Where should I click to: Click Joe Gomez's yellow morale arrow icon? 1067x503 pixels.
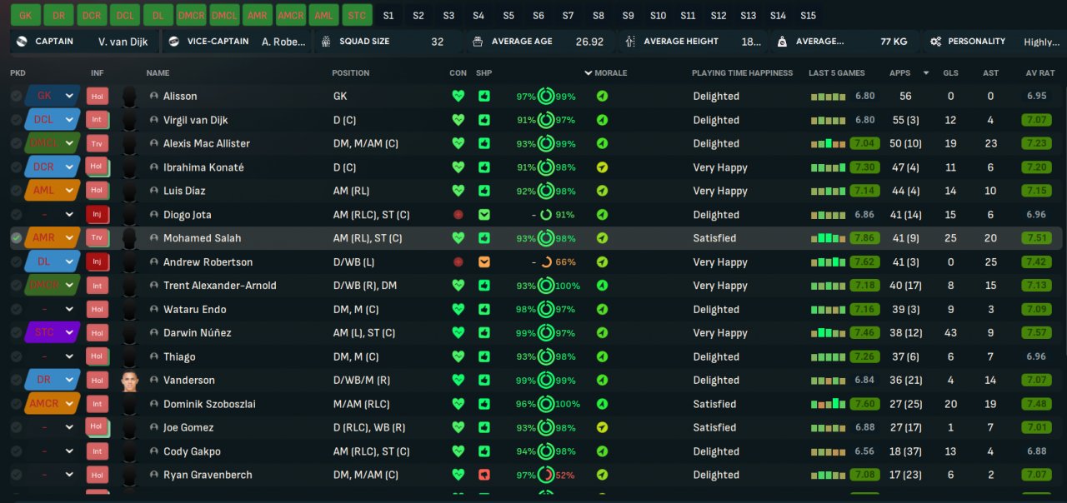coord(602,427)
